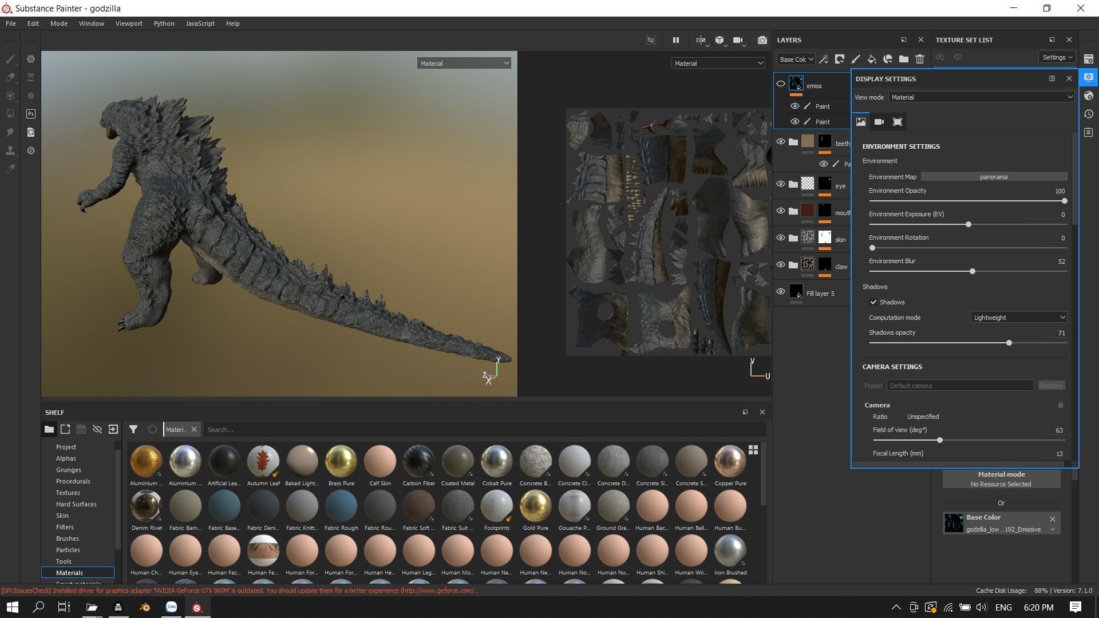Delete the selected layer with trash icon
The height and width of the screenshot is (618, 1099).
[920, 59]
